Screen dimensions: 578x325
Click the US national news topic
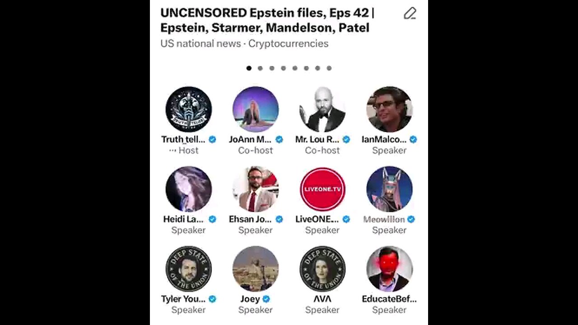(x=200, y=44)
